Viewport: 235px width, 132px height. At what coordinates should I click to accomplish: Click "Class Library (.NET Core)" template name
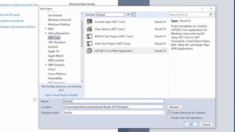click(x=109, y=29)
